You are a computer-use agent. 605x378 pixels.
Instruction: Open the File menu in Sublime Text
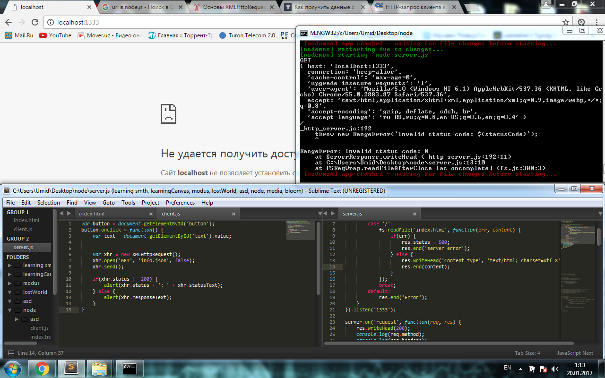(10, 203)
